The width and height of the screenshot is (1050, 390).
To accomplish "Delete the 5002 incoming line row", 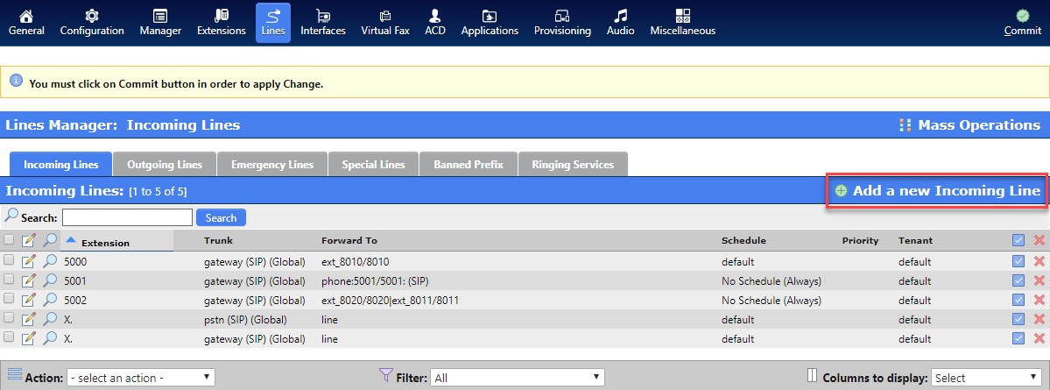I will (x=1039, y=300).
